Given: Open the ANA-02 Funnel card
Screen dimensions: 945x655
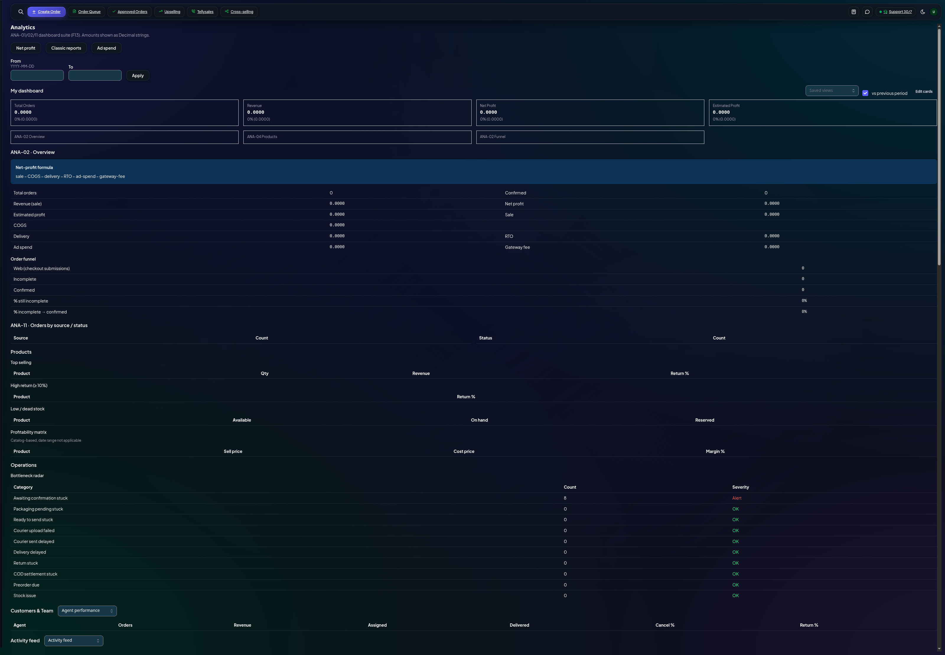Looking at the screenshot, I should pos(590,137).
